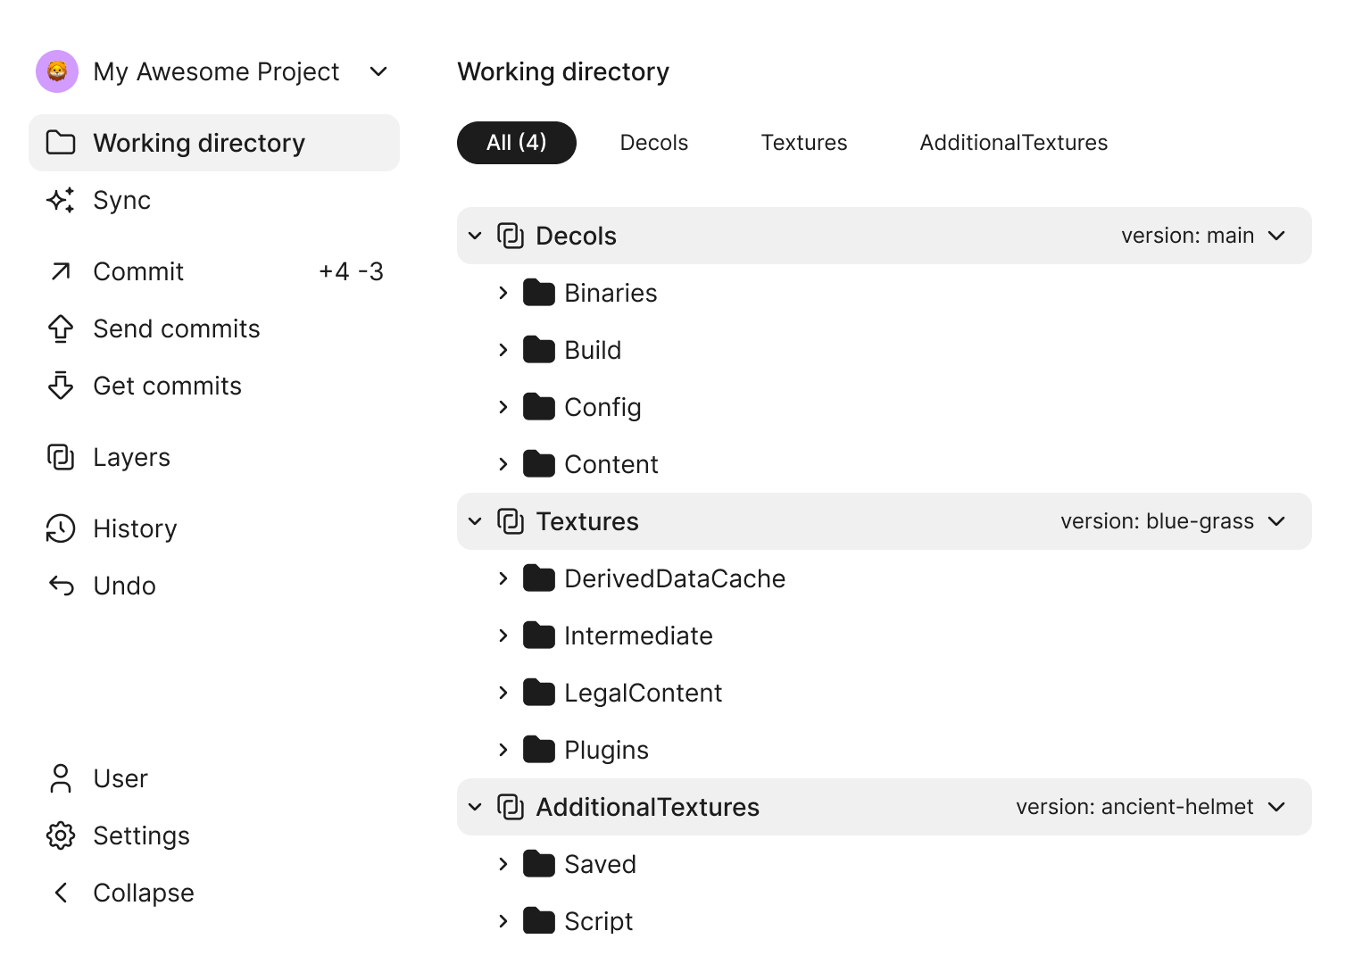The image size is (1371, 964).
Task: Select the Plugins folder row
Action: coord(606,750)
